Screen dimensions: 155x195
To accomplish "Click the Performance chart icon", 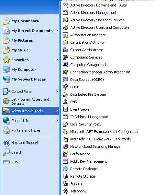I will point(65,154).
